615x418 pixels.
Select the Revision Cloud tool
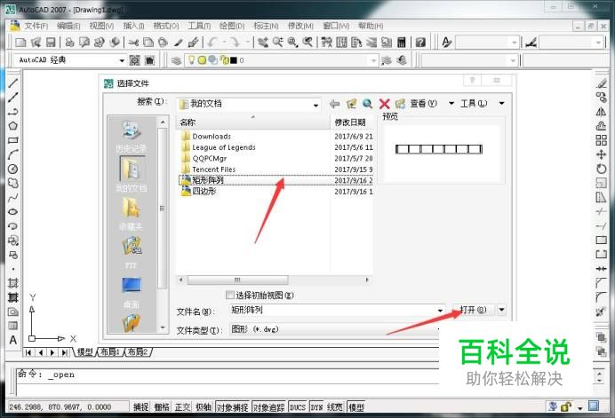(13, 183)
